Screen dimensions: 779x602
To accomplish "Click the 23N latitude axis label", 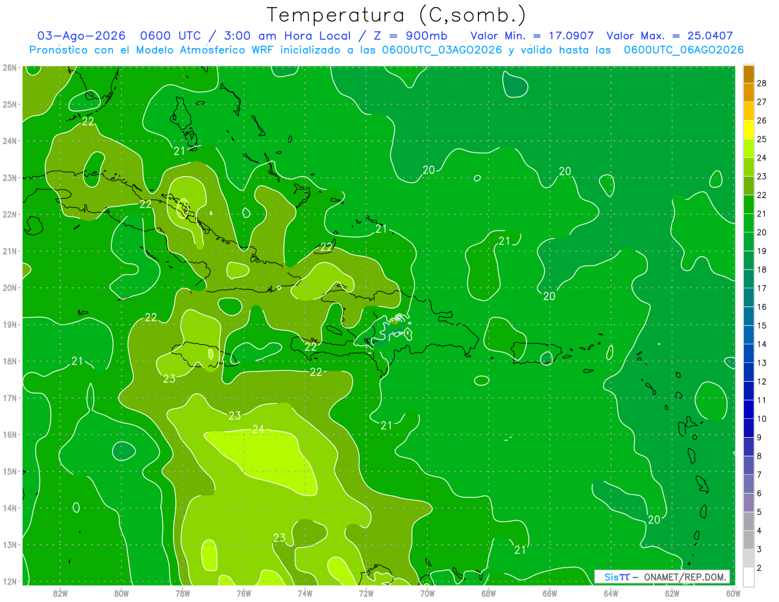I will 9,177.
